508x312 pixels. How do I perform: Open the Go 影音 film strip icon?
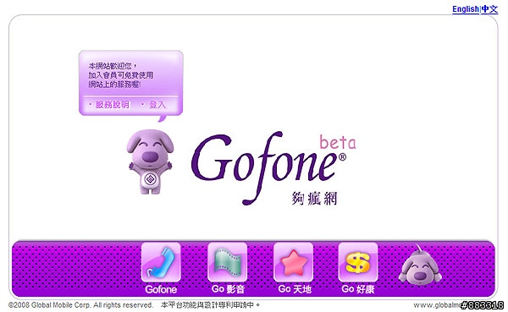pos(228,262)
